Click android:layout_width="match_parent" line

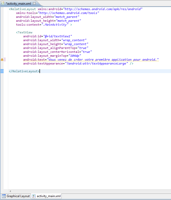click(48, 17)
